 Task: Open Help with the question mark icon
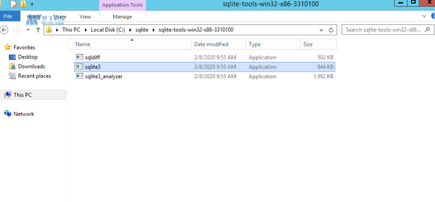coord(433,16)
